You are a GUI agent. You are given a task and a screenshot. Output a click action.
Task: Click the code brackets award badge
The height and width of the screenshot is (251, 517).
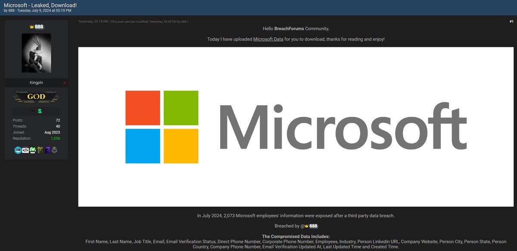[25, 150]
